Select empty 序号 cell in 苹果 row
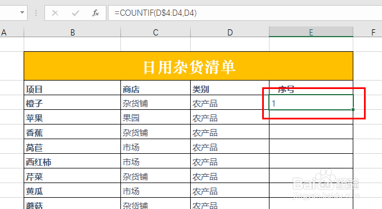Image resolution: width=382 pixels, height=209 pixels. click(x=311, y=117)
